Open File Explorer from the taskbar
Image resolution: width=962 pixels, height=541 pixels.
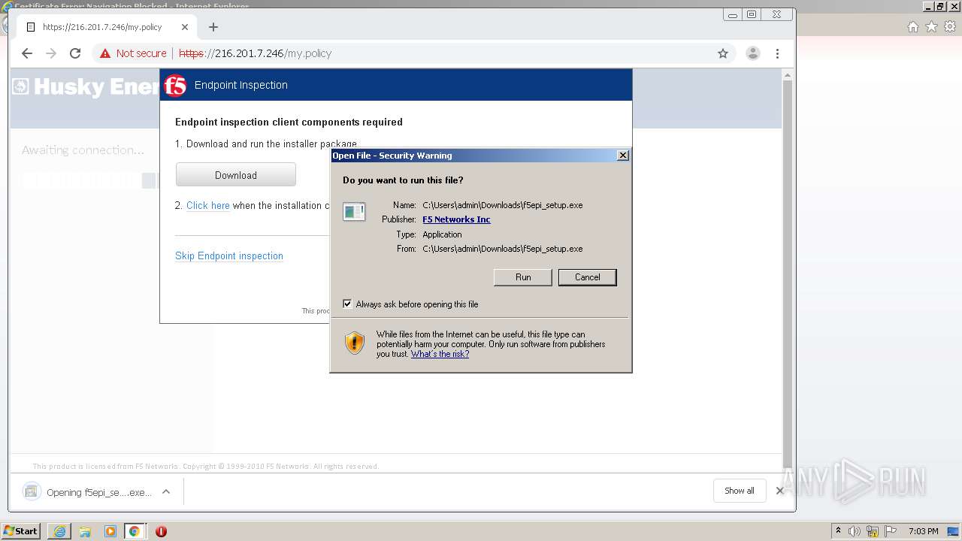tap(85, 531)
